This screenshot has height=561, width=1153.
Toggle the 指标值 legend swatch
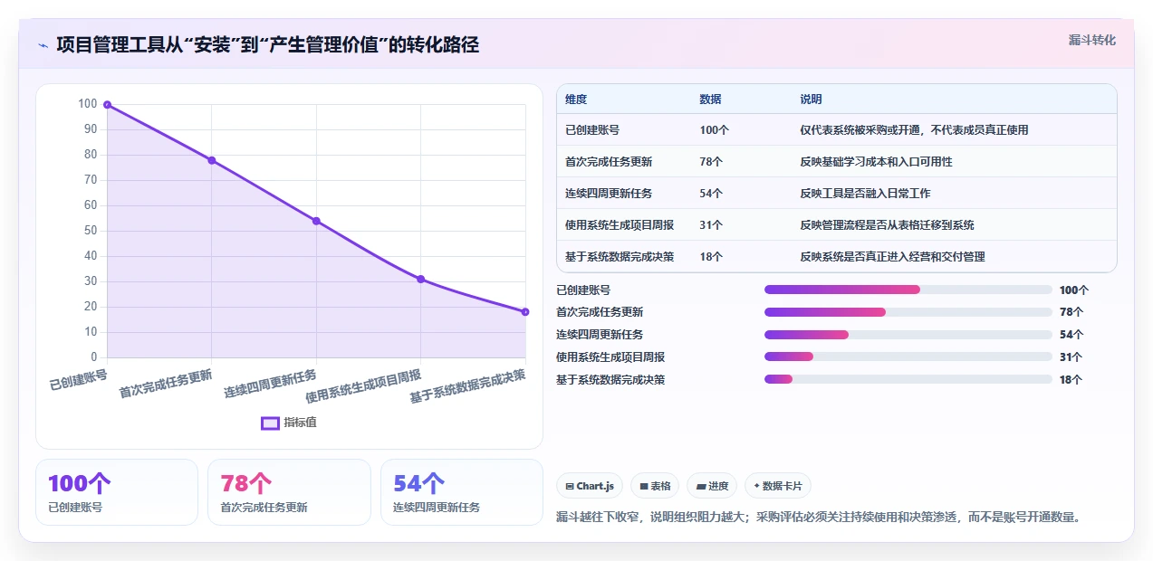[270, 423]
